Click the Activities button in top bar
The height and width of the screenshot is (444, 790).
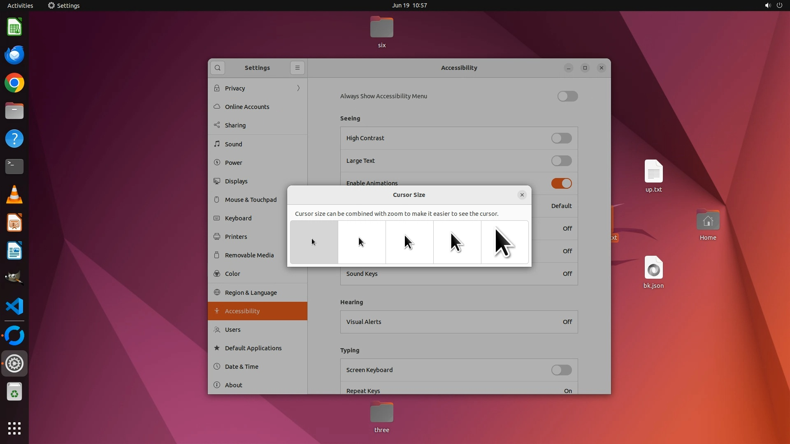[x=20, y=5]
